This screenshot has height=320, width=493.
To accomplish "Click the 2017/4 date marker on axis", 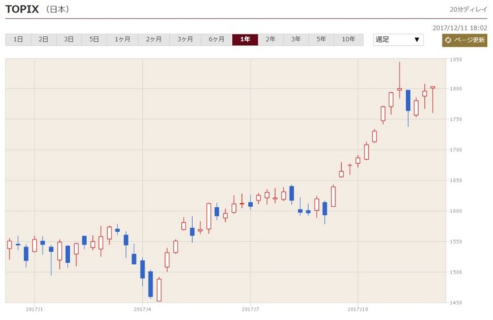I will tap(142, 309).
